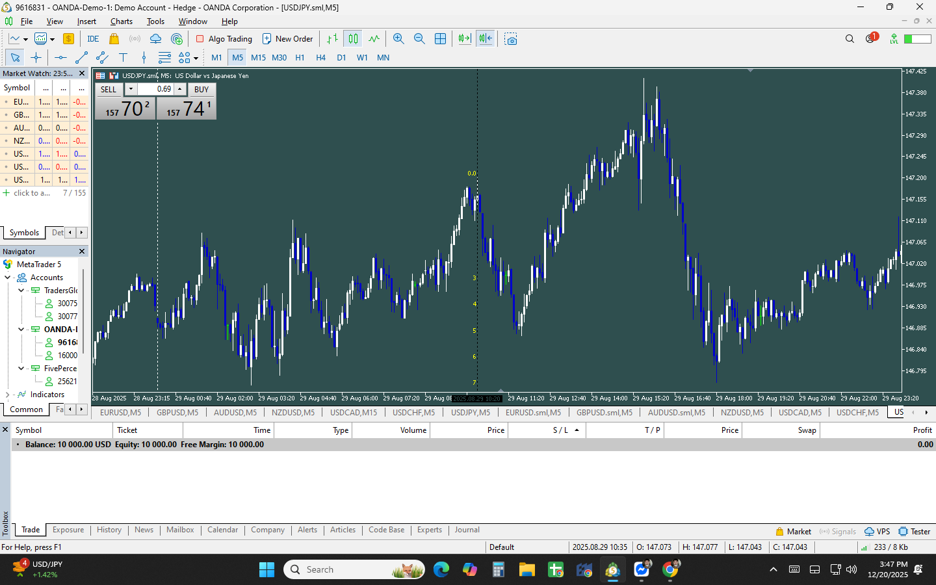Expand the Indicators tree node
Screen dimensions: 936x585
(x=8, y=395)
